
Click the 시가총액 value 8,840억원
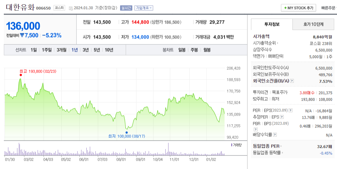pos(322,37)
